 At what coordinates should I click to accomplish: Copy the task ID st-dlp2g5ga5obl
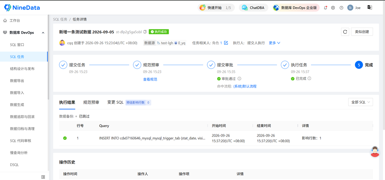[x=145, y=32]
